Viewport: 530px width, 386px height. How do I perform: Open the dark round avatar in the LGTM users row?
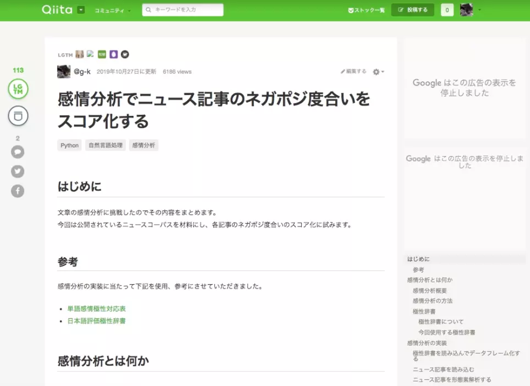pyautogui.click(x=125, y=54)
